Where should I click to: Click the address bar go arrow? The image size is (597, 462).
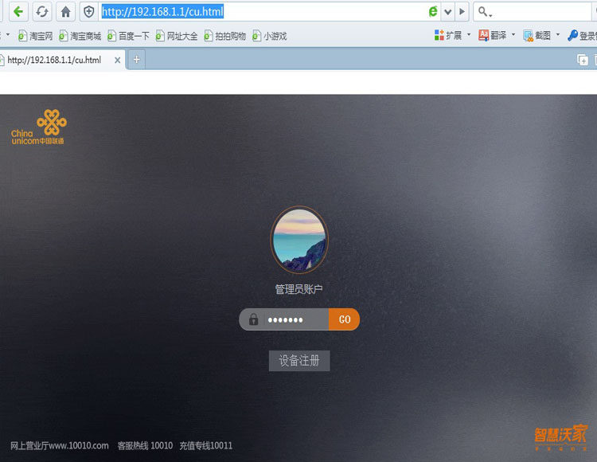pyautogui.click(x=462, y=12)
